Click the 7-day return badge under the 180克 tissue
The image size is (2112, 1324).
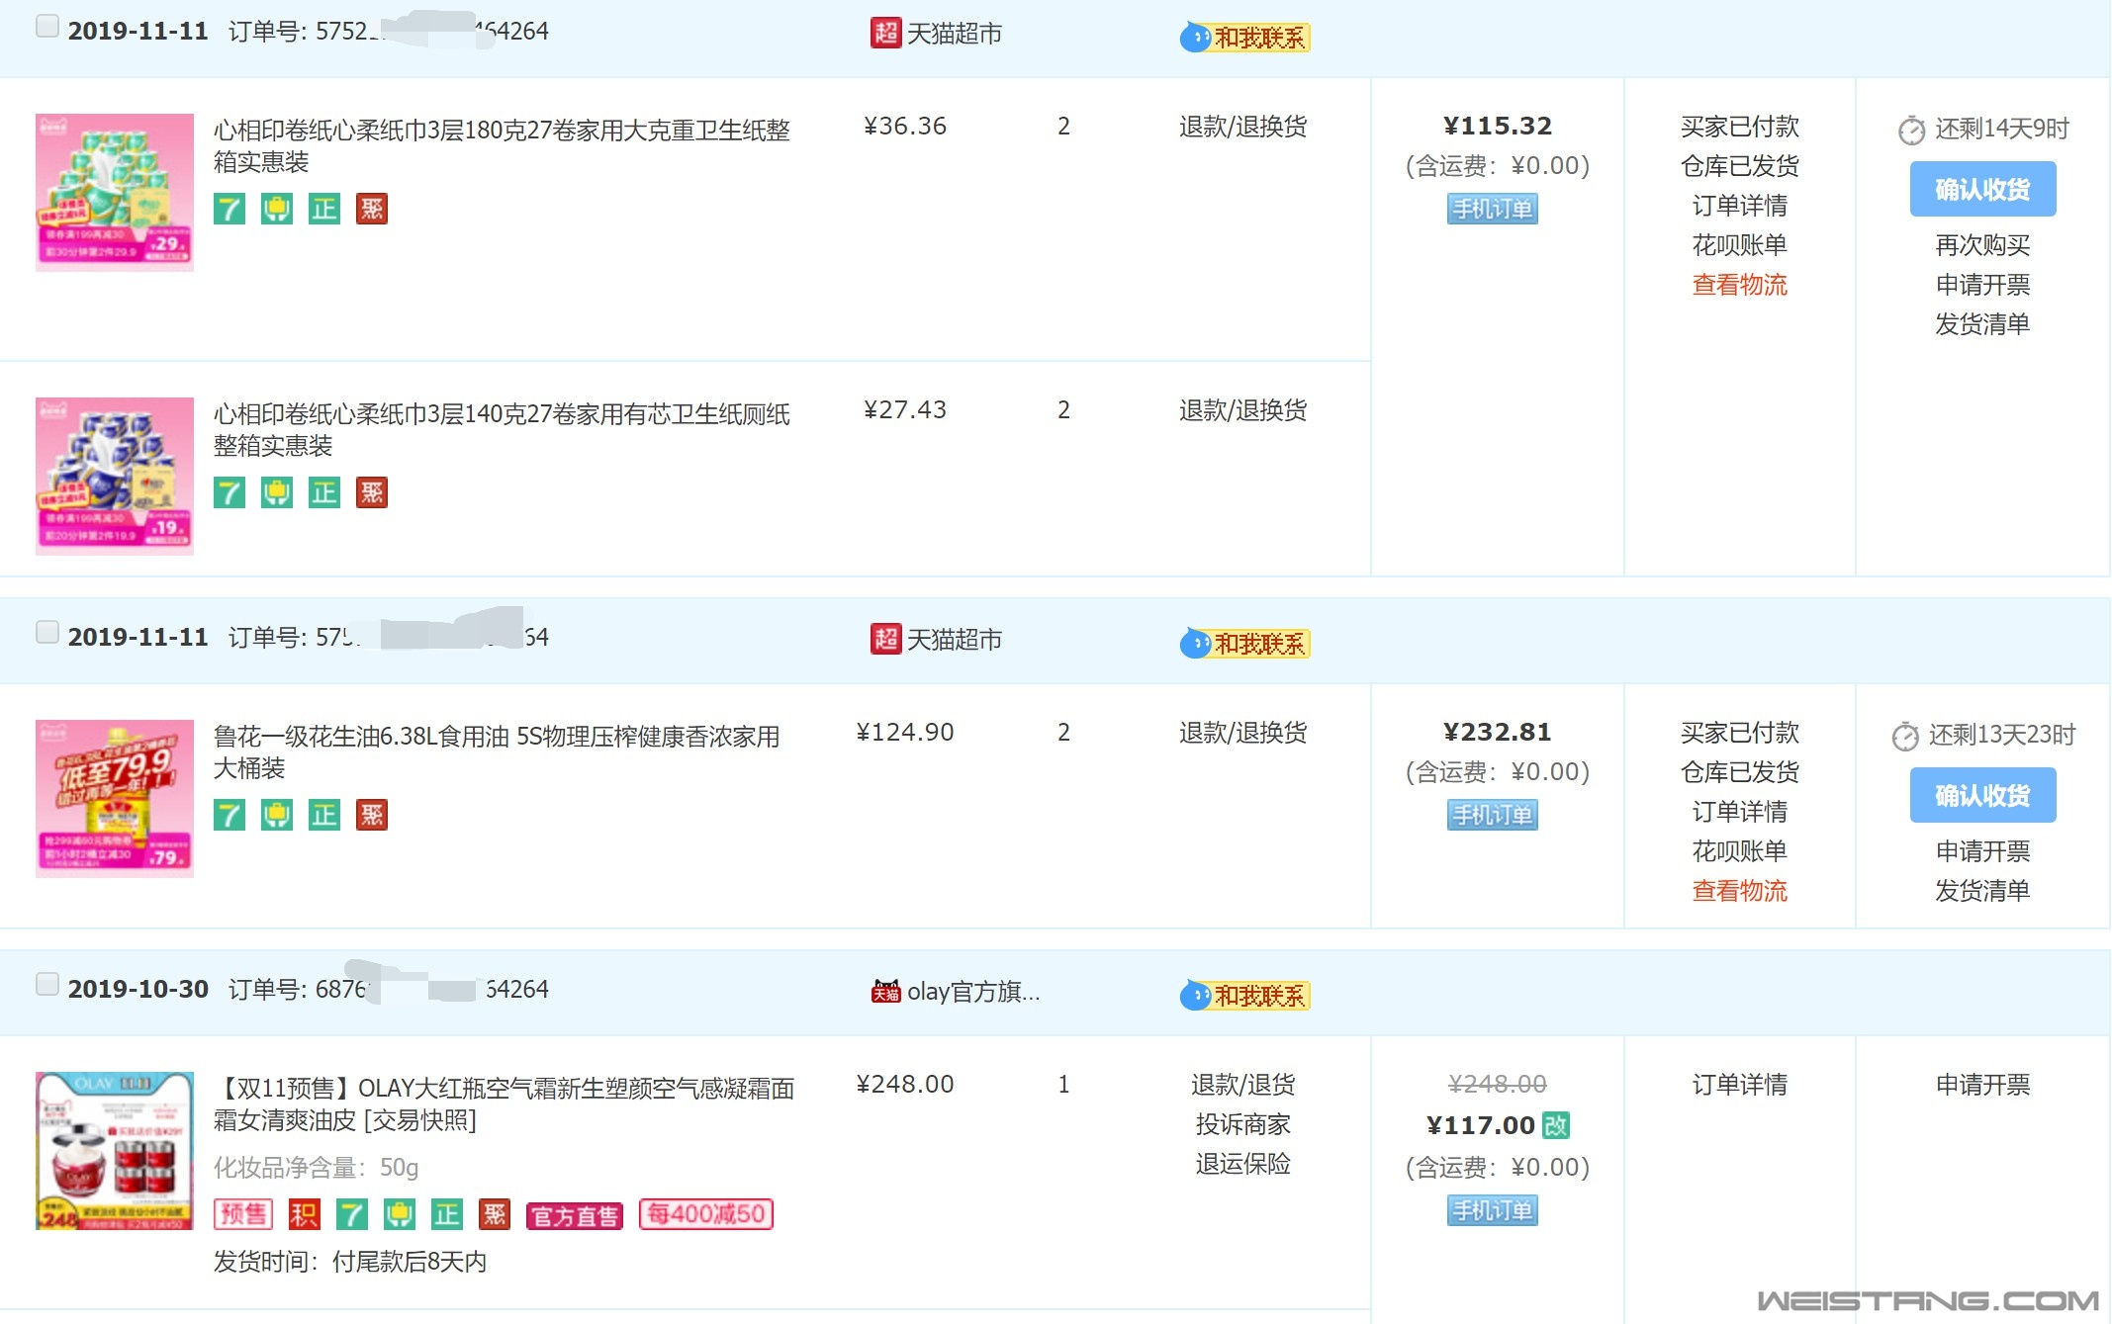[230, 209]
